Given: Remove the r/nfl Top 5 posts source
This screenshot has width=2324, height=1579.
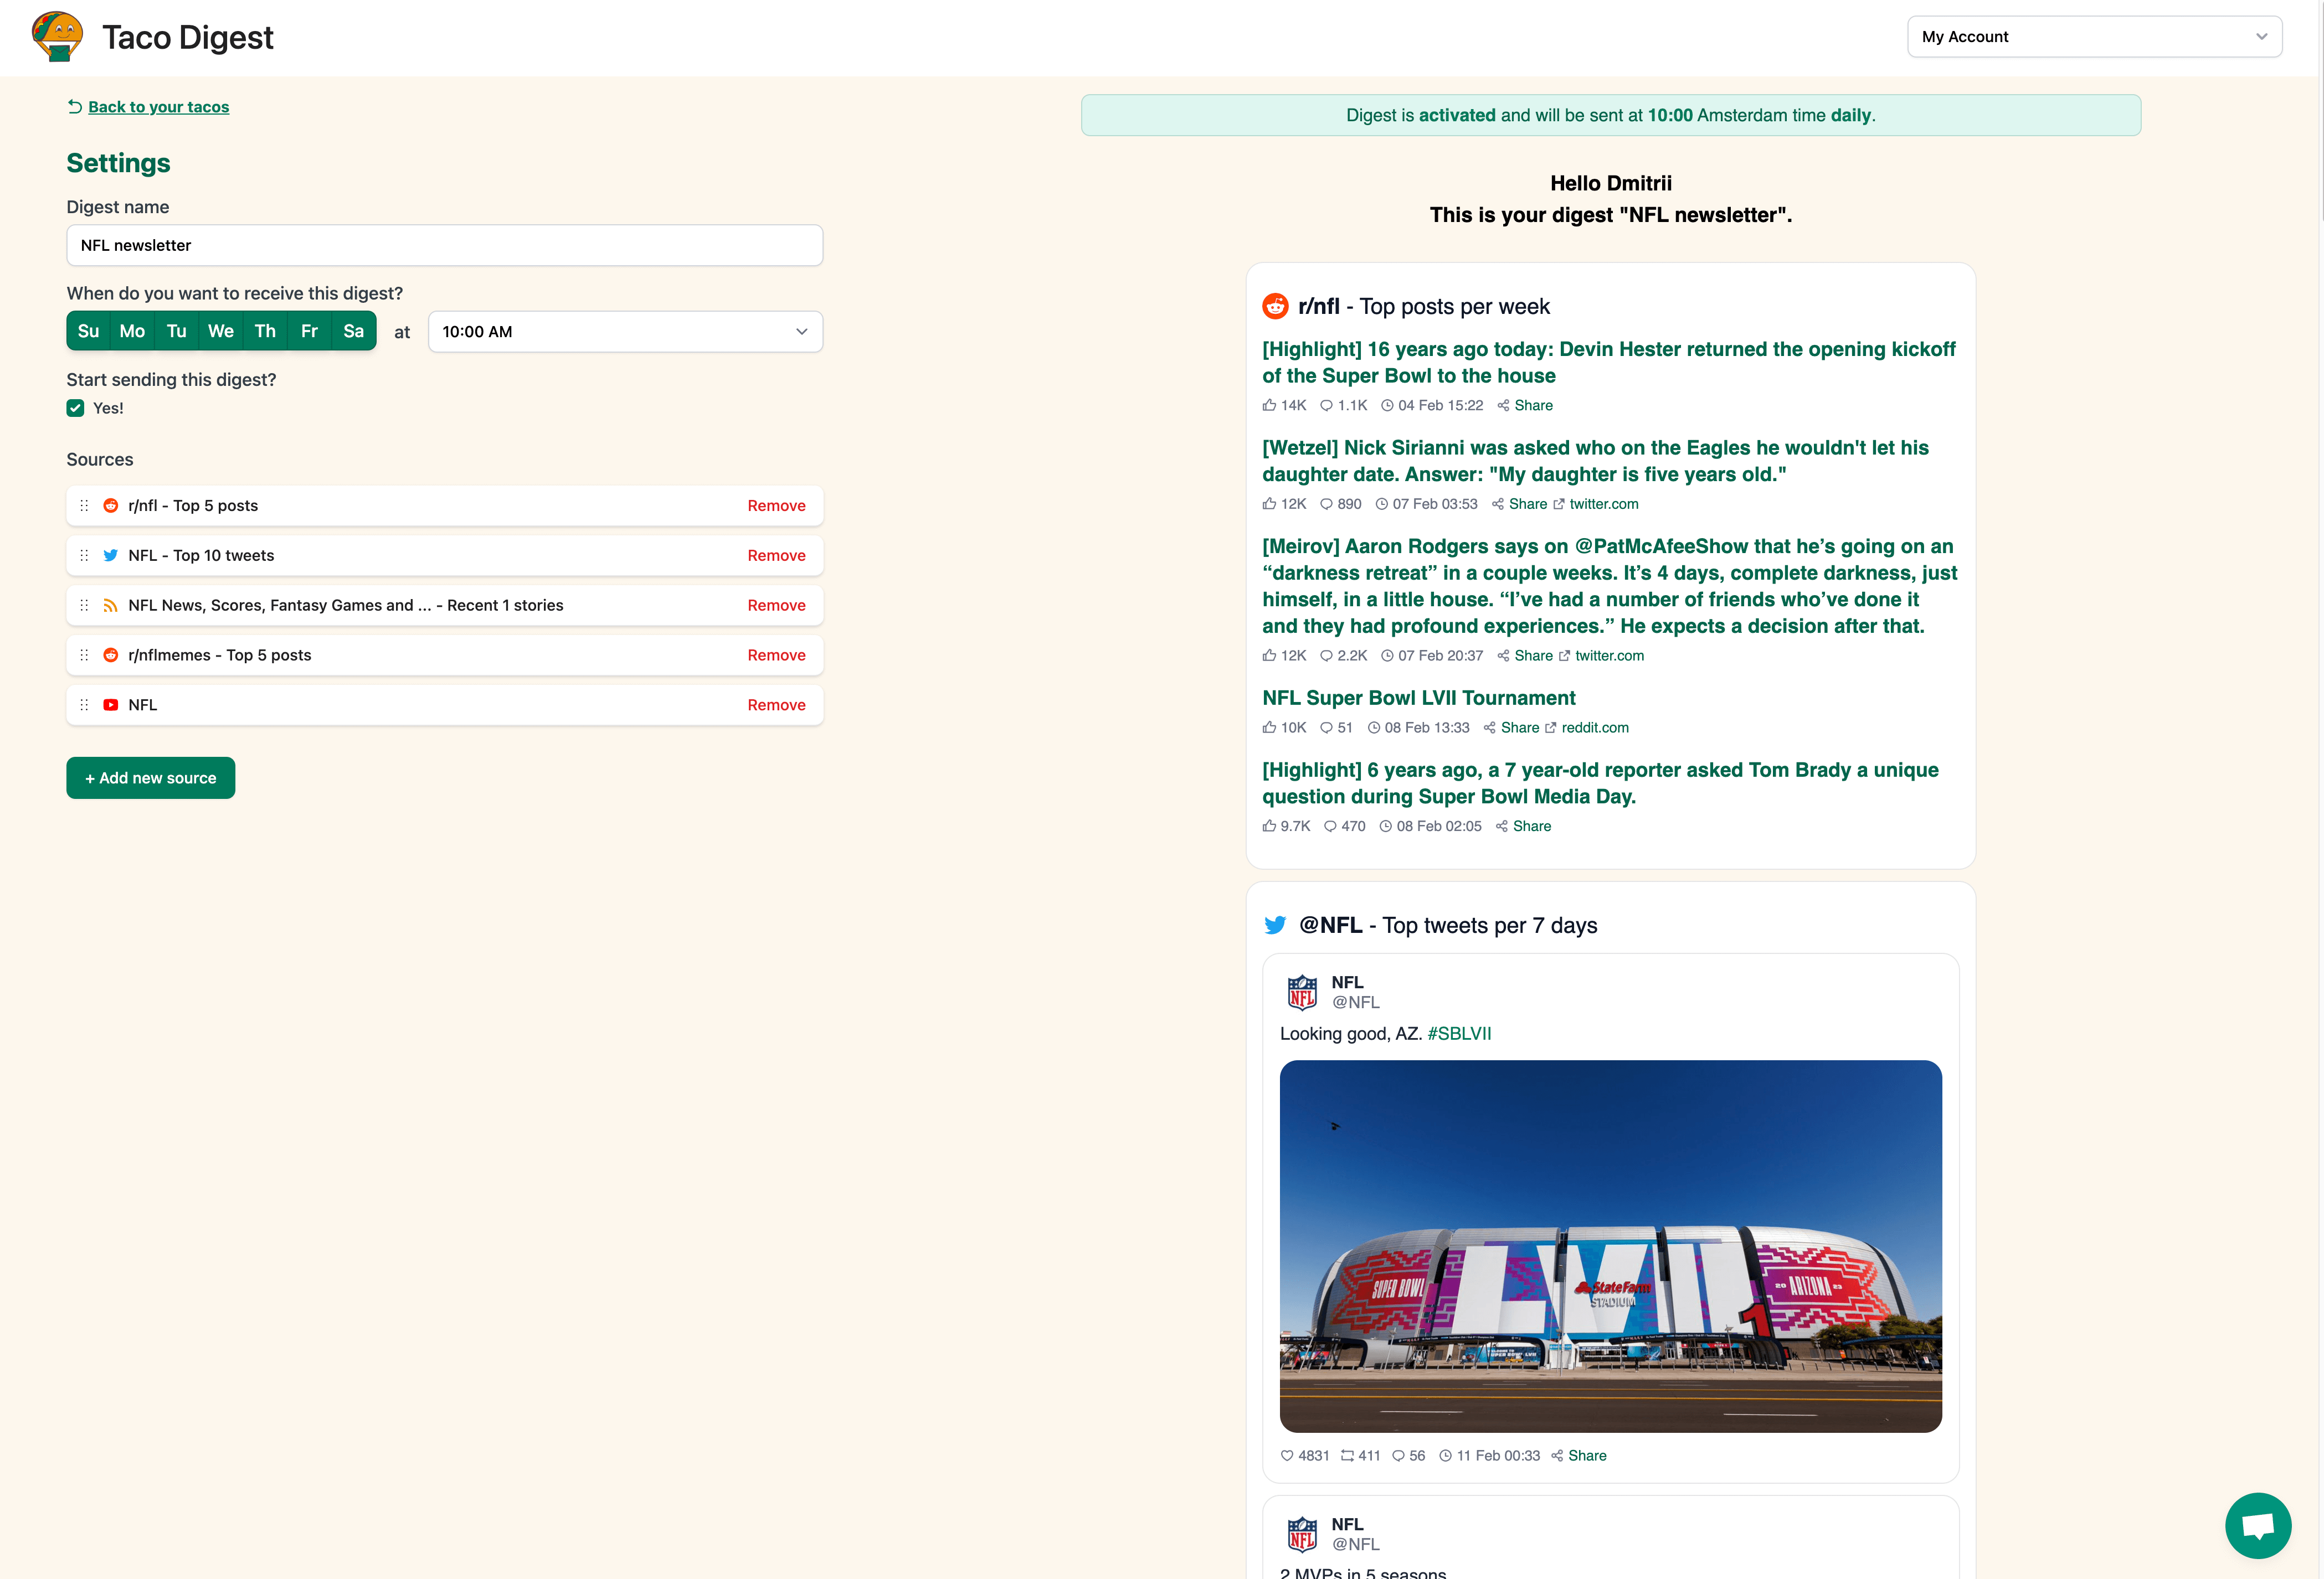Looking at the screenshot, I should click(776, 505).
